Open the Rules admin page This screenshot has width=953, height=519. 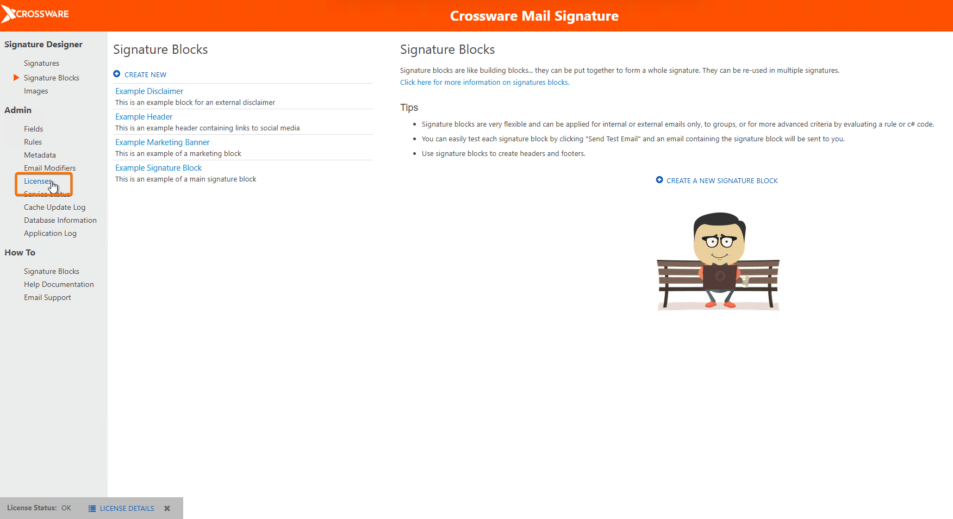coord(33,142)
